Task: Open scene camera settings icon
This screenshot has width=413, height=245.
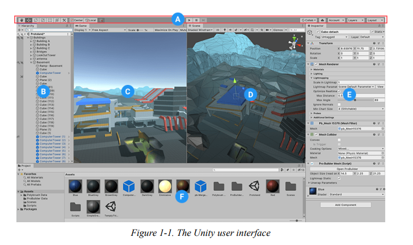Action: point(268,30)
